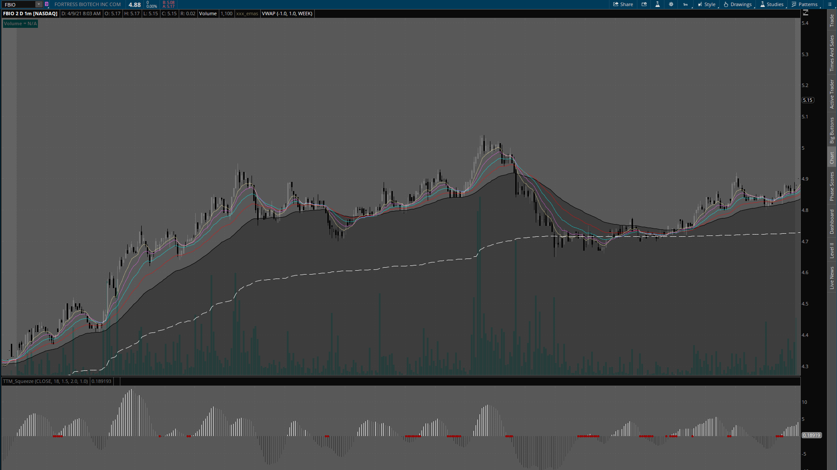Click the 5.15 price axis marker
The width and height of the screenshot is (837, 470).
[807, 100]
